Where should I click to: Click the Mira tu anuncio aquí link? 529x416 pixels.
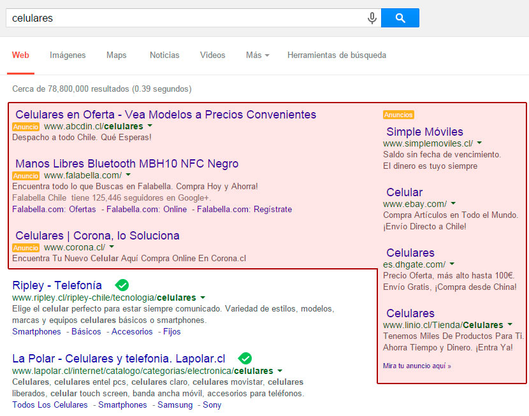[x=417, y=366]
